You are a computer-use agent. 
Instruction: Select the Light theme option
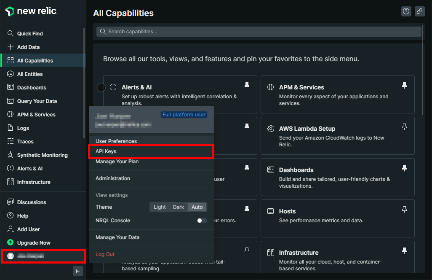coord(160,207)
